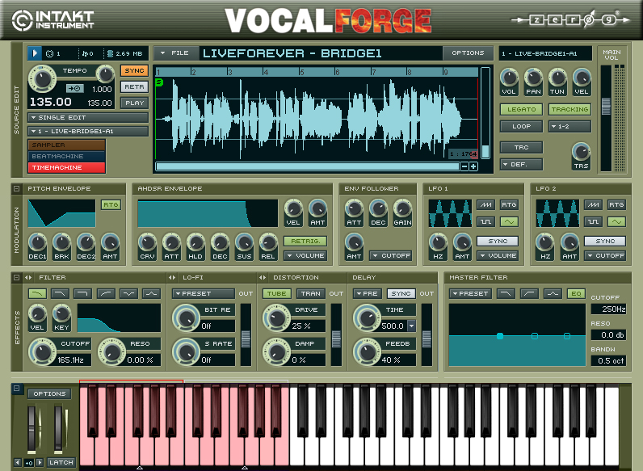
Task: Choose square waveform for LFO 1
Action: tap(486, 221)
